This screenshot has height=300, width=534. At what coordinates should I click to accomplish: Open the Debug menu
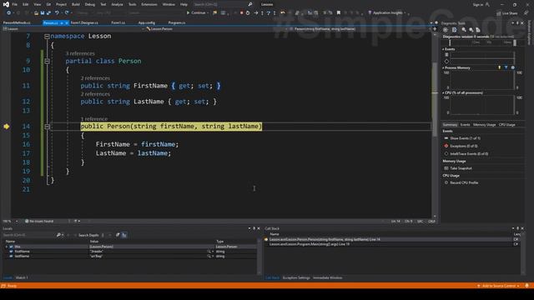pyautogui.click(x=90, y=4)
